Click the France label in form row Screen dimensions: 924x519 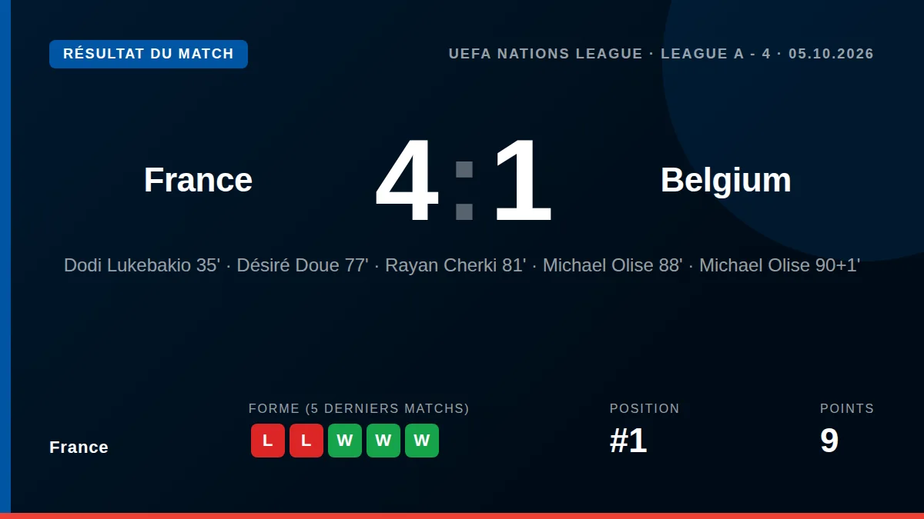coord(79,447)
